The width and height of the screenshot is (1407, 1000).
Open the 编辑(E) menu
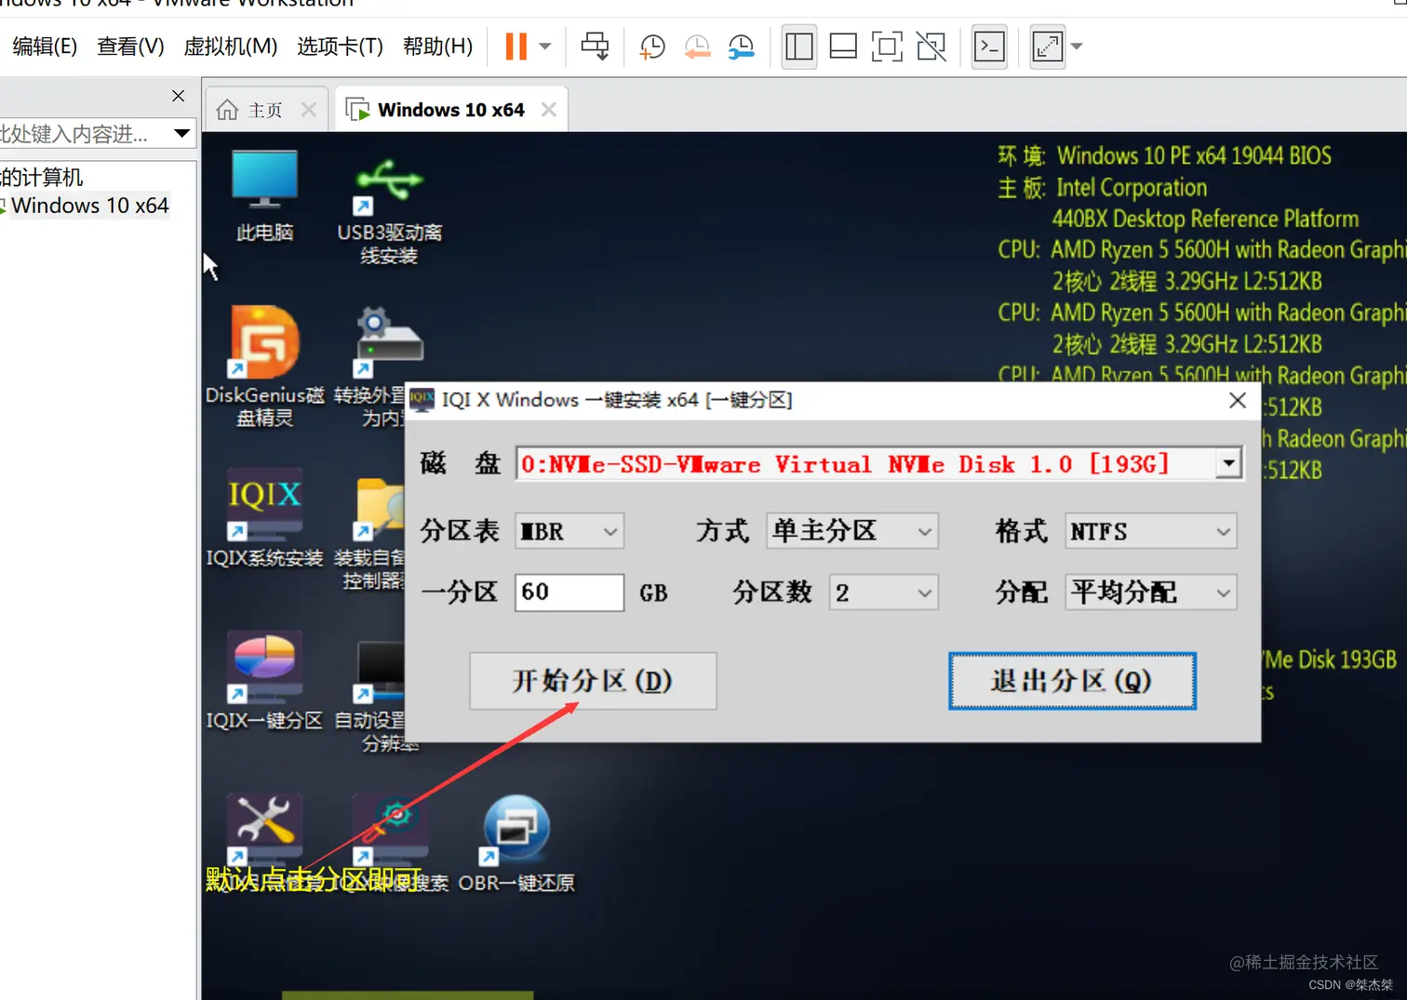point(45,47)
